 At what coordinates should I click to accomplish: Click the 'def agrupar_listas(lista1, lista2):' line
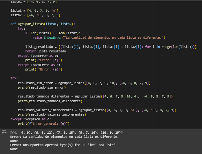(x=43, y=24)
